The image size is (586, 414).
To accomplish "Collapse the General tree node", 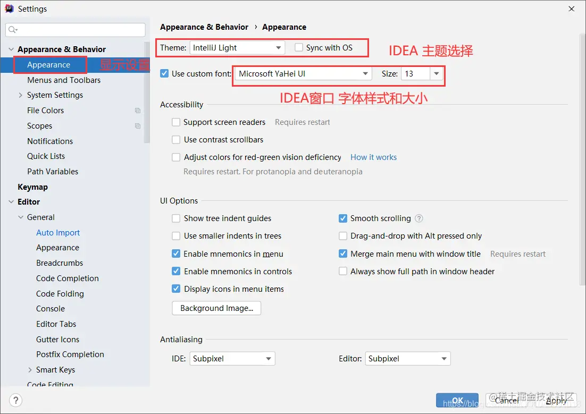I will [x=21, y=217].
